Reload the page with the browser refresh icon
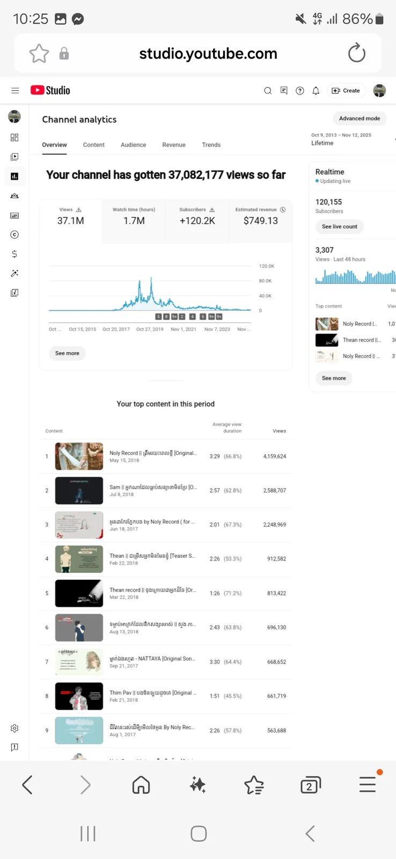This screenshot has width=396, height=859. [356, 53]
